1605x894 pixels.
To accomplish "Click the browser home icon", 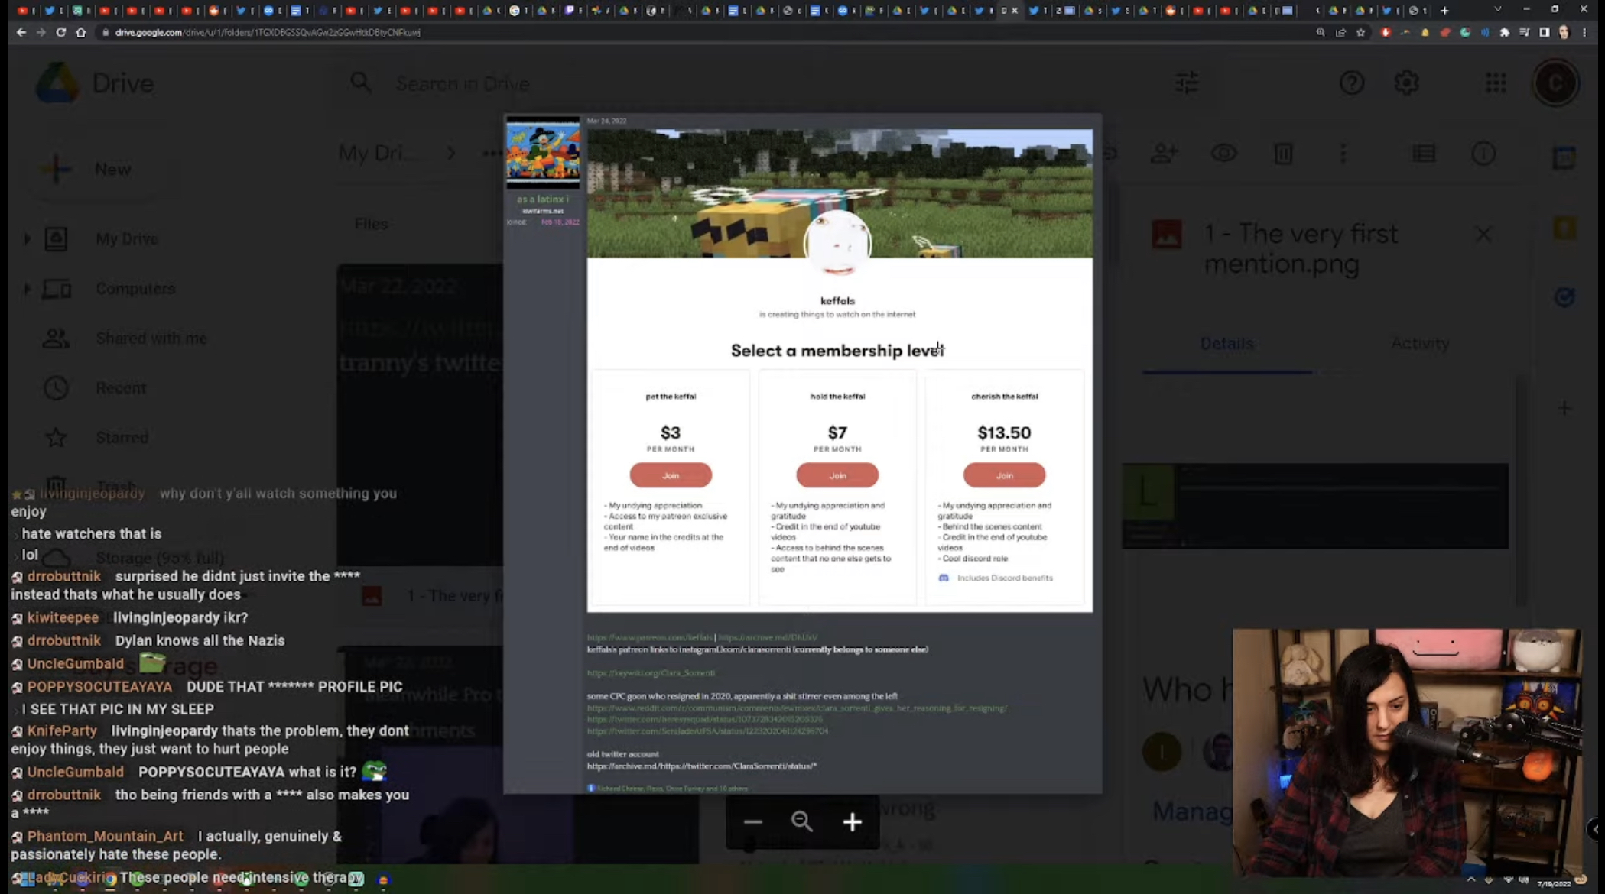I will (x=80, y=32).
